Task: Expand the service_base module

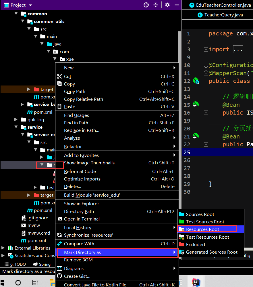Action: pos(22,104)
